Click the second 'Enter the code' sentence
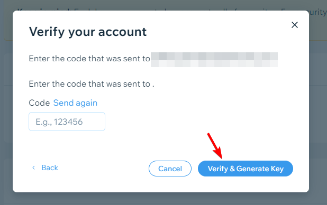Viewport: 327px width, 205px height. (x=92, y=84)
